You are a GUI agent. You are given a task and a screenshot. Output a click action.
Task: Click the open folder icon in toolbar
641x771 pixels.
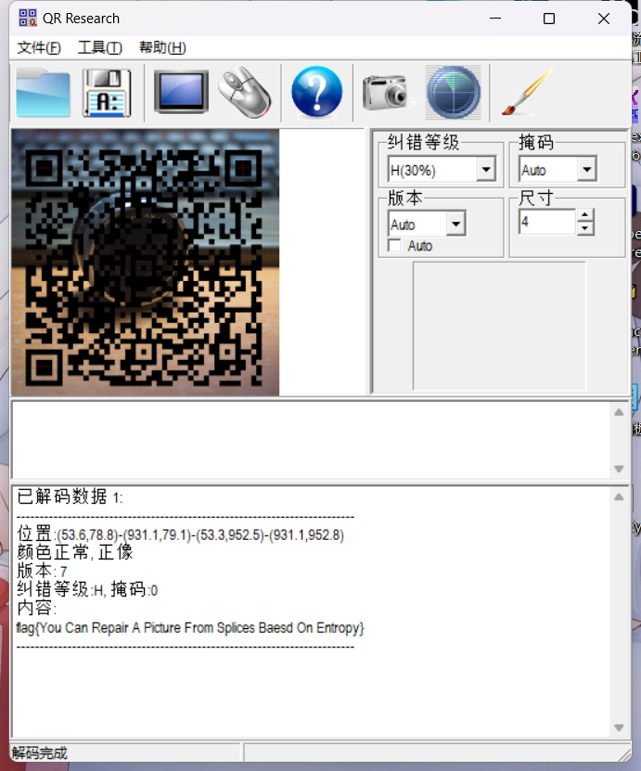[x=43, y=93]
